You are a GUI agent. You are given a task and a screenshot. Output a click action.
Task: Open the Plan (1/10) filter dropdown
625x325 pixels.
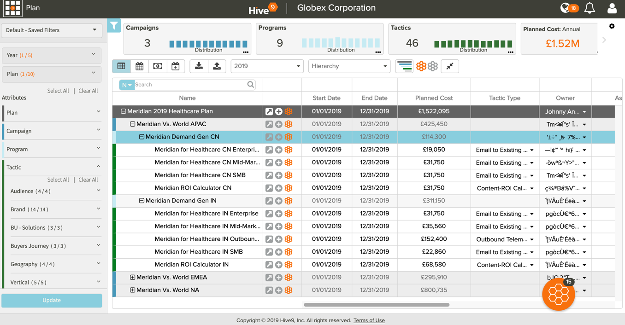pos(52,74)
